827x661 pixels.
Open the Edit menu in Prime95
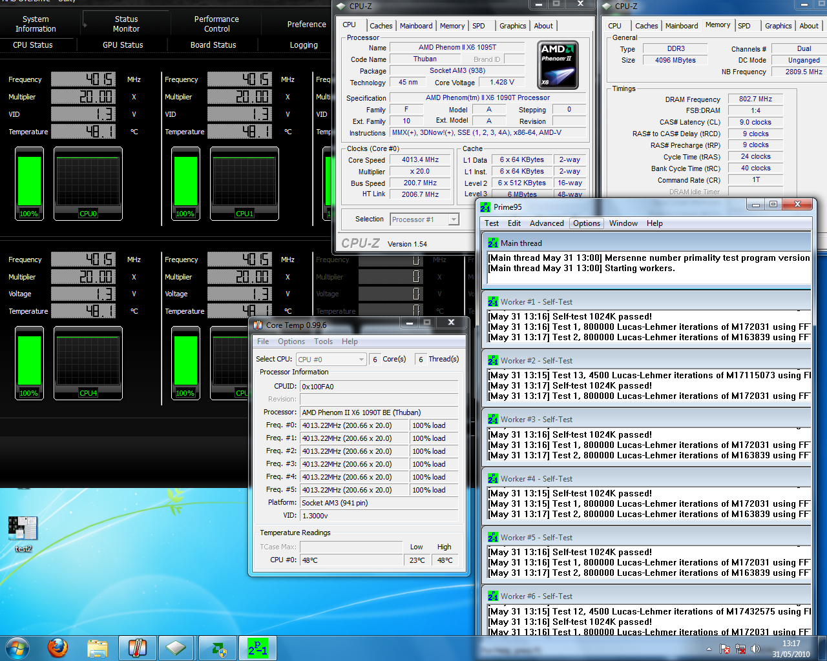point(514,223)
